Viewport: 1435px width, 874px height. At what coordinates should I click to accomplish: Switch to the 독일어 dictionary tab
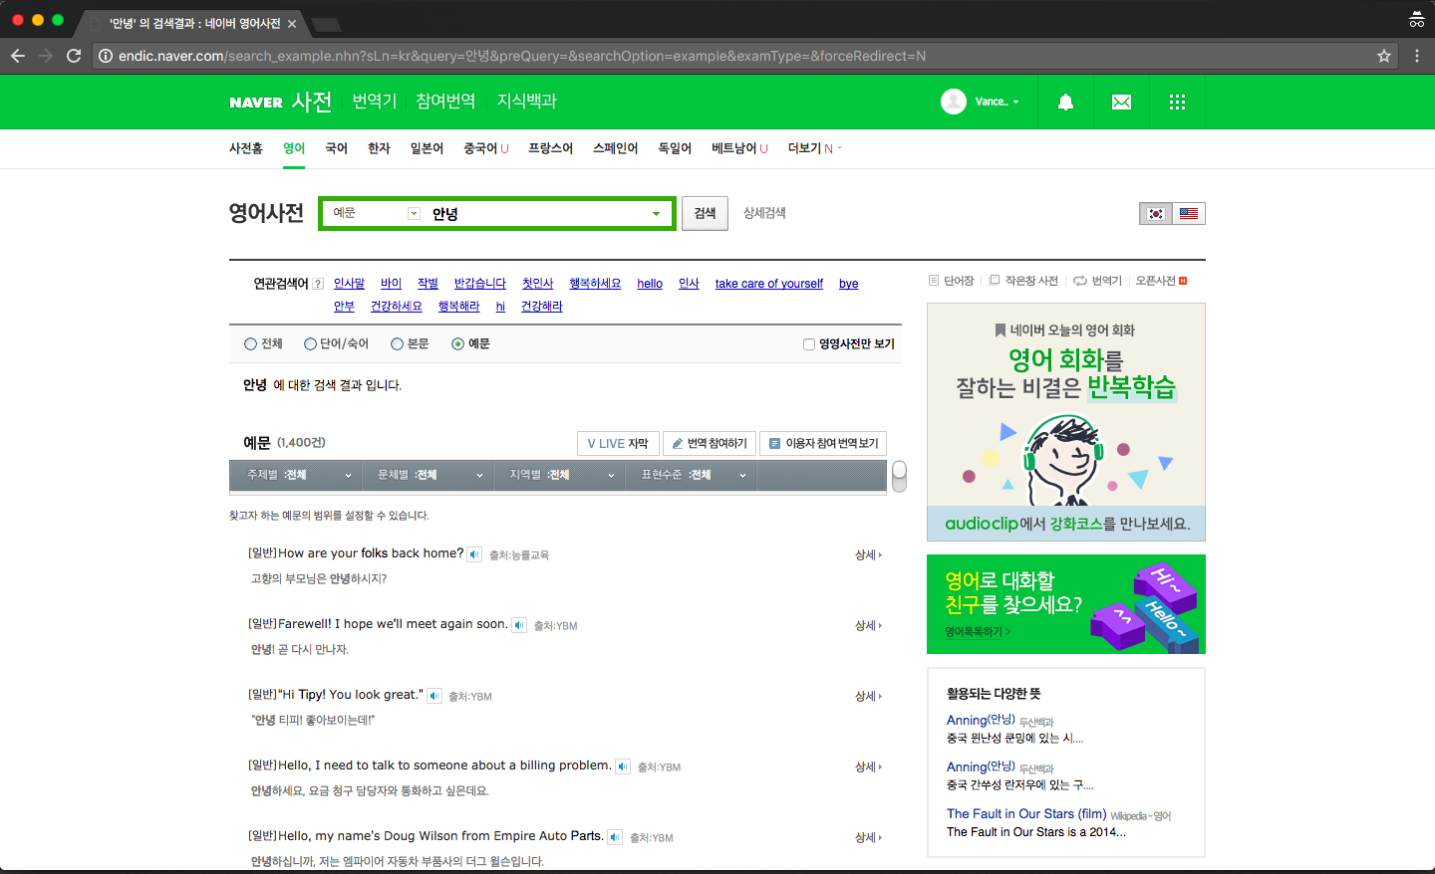675,148
